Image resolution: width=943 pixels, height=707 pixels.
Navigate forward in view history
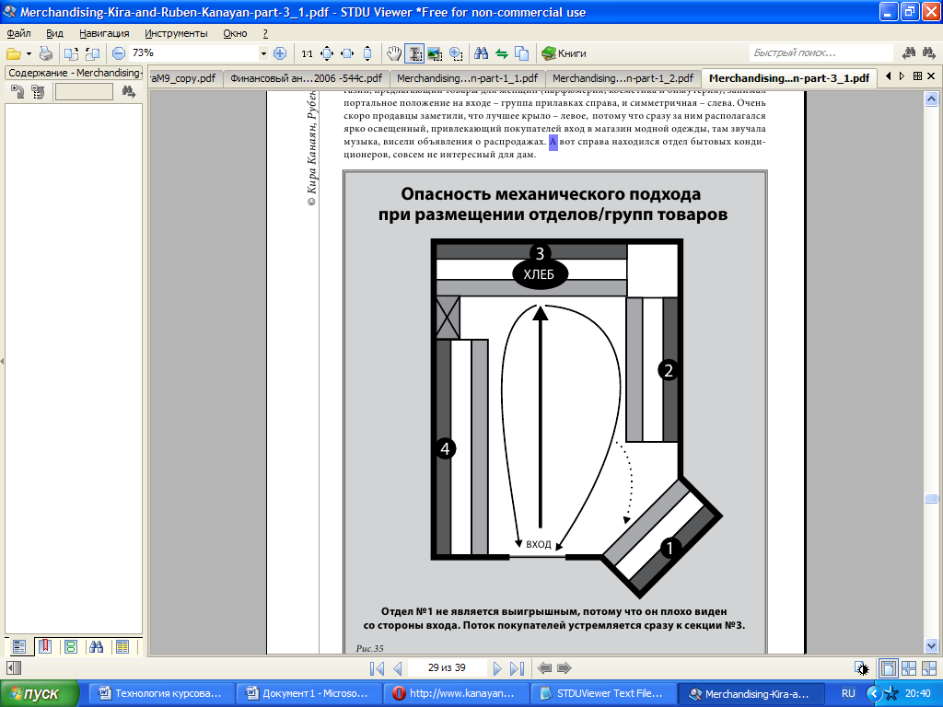(x=565, y=668)
